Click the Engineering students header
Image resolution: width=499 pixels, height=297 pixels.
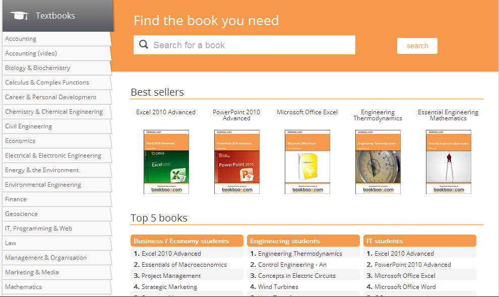(303, 241)
